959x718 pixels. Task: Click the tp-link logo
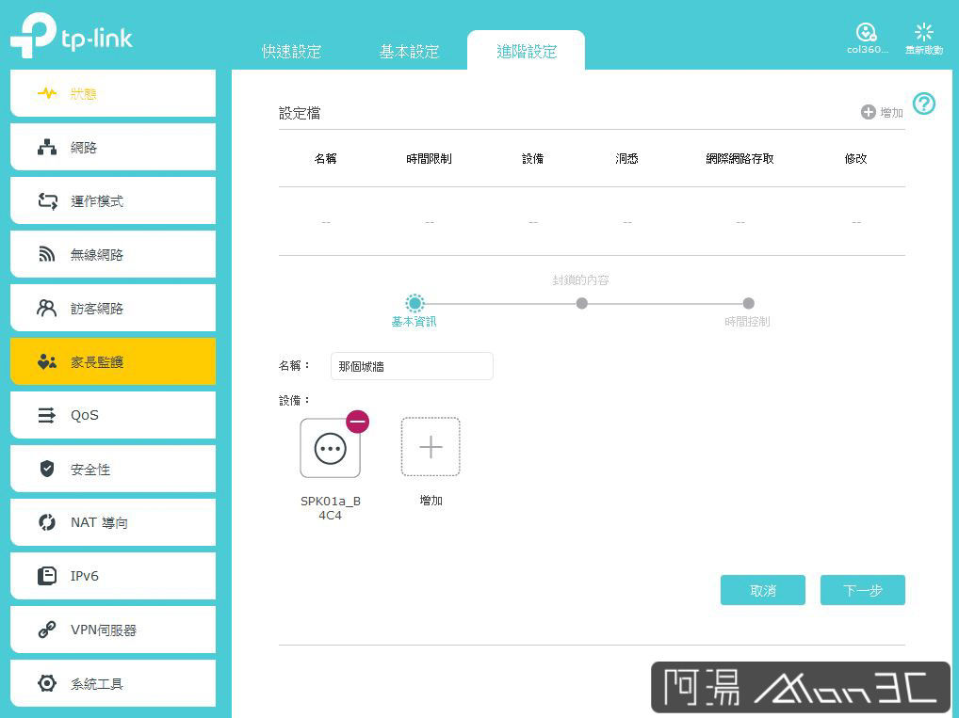pos(72,36)
